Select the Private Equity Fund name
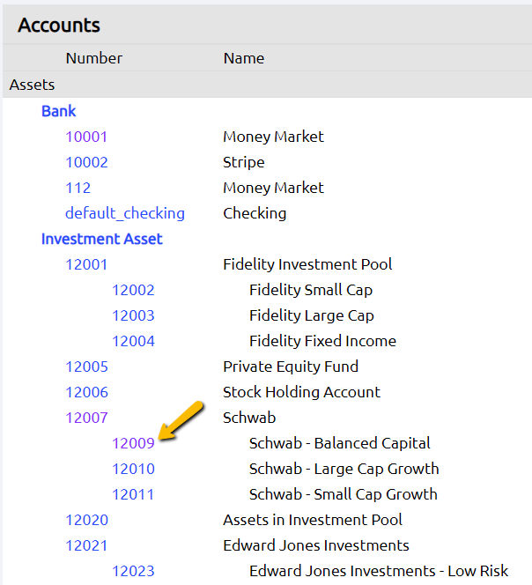 pyautogui.click(x=291, y=367)
